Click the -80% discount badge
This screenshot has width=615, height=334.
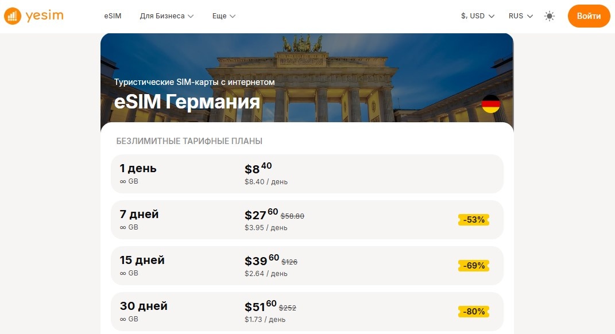[473, 312]
